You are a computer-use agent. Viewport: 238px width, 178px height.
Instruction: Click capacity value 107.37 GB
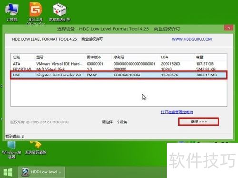205,64
